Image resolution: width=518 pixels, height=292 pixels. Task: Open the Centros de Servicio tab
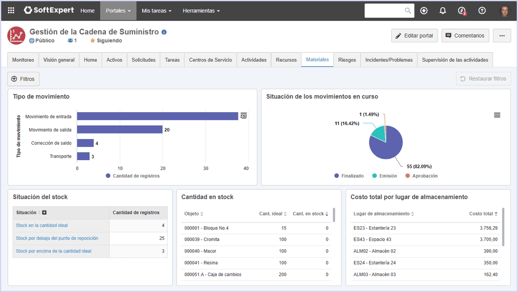(x=211, y=60)
